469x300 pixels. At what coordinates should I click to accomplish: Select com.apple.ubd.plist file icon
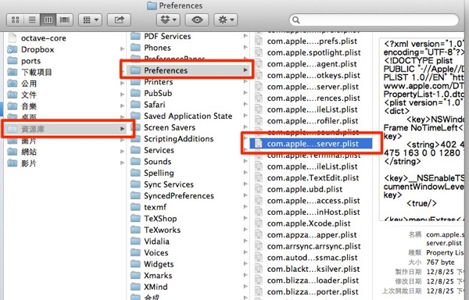click(x=259, y=189)
